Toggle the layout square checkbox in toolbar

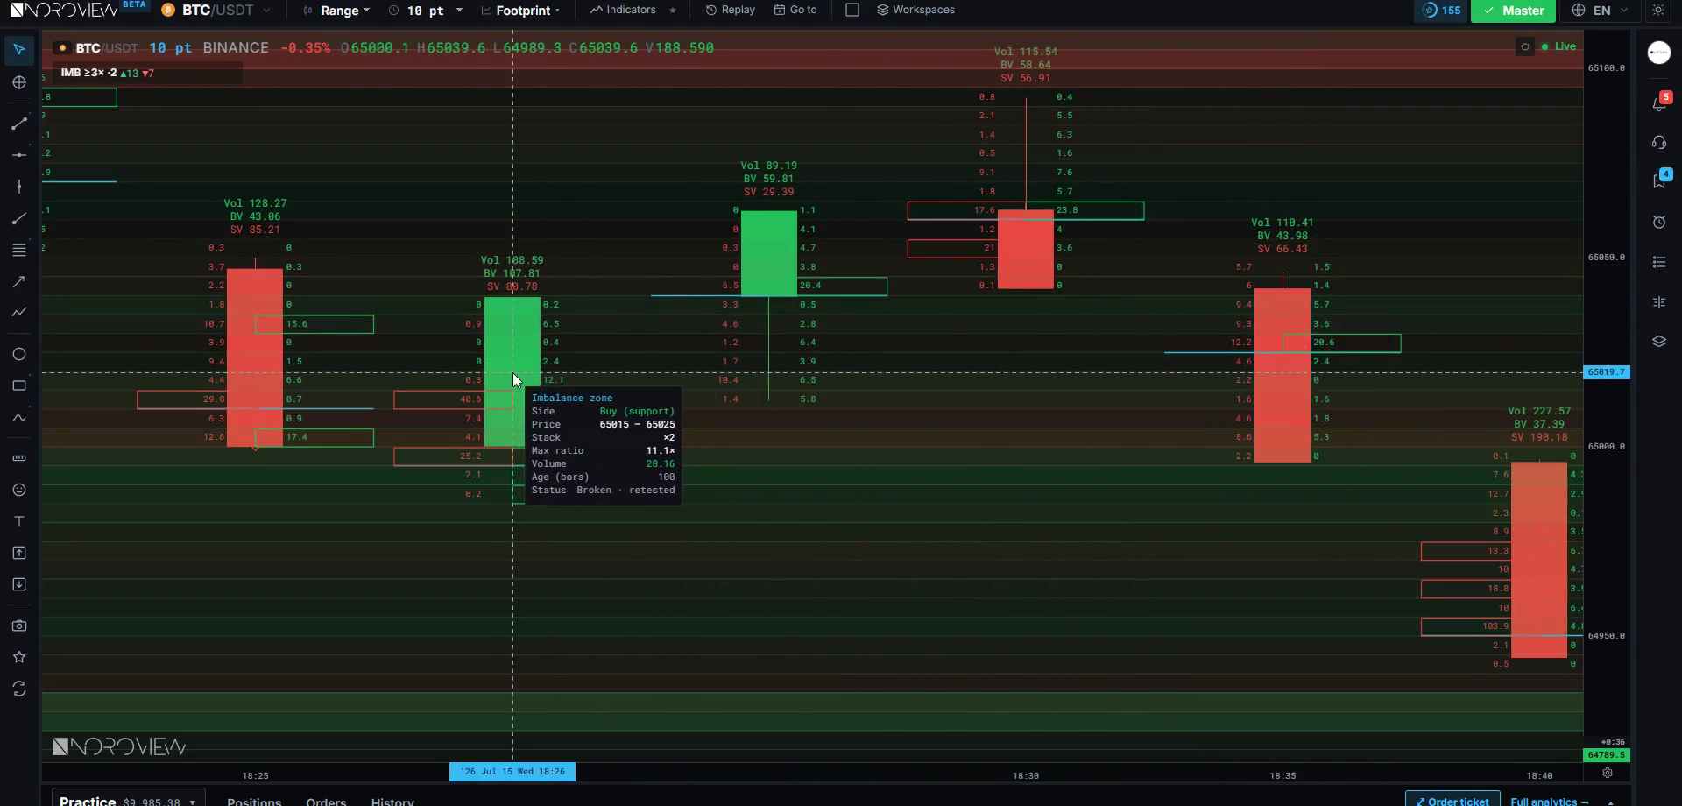(x=852, y=11)
